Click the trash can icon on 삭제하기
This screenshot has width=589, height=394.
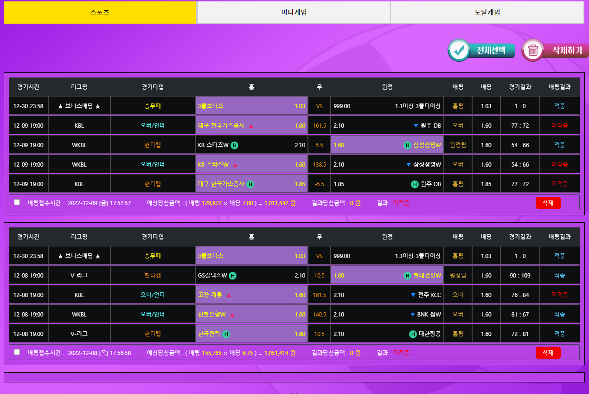533,50
